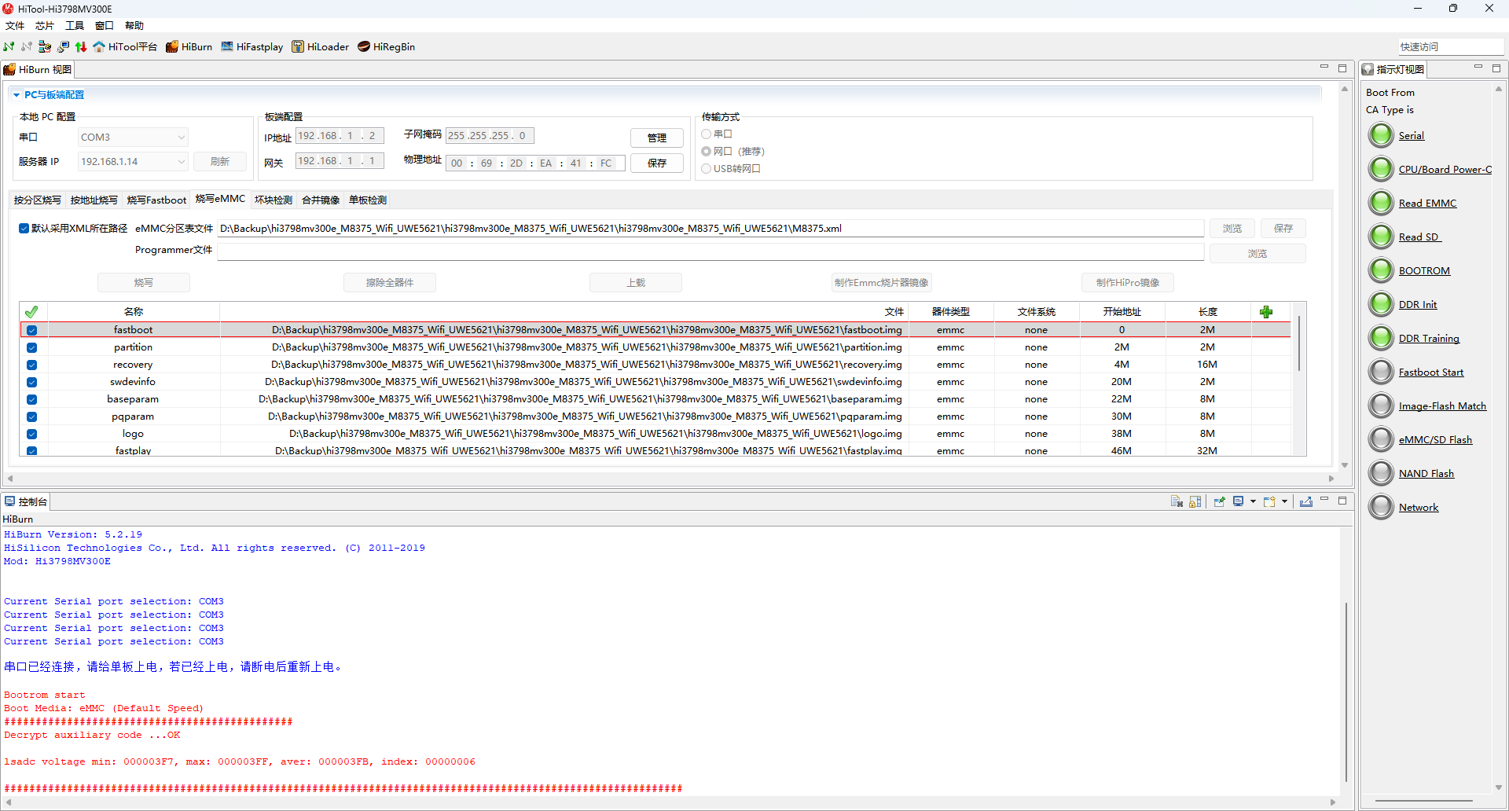
Task: Open the 工具 menu
Action: [x=75, y=26]
